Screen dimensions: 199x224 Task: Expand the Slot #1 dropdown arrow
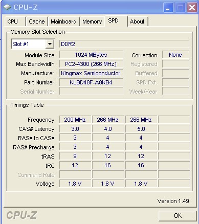(x=50, y=44)
